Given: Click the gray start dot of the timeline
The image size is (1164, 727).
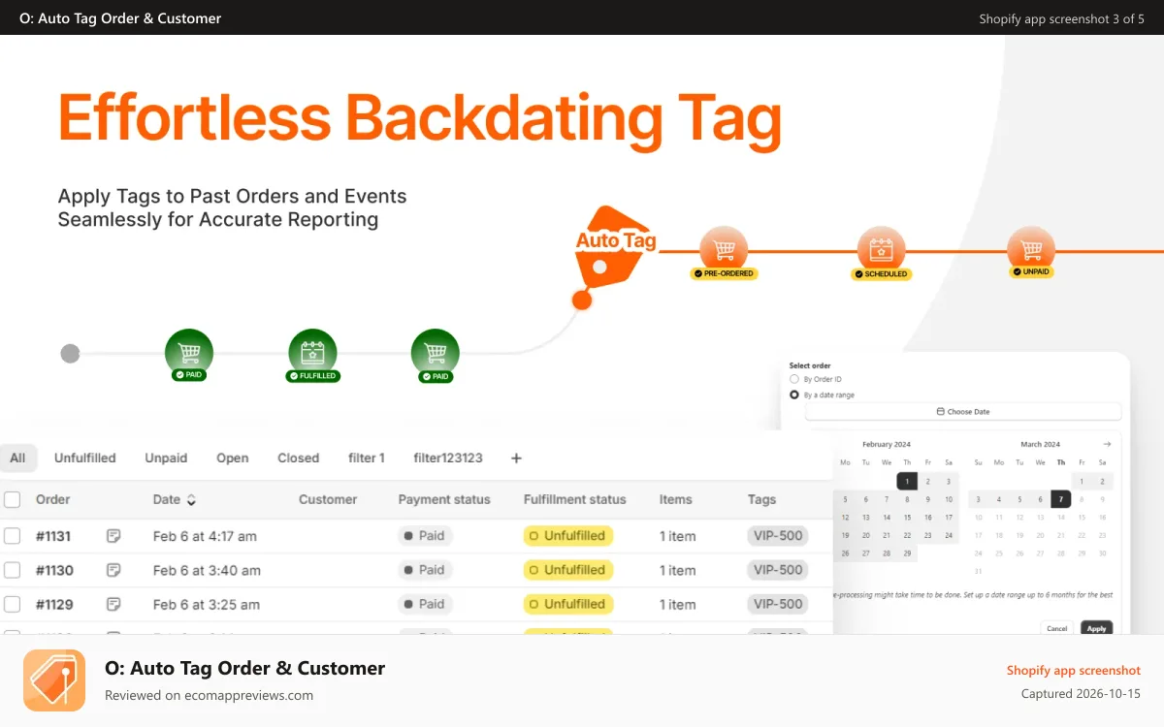Looking at the screenshot, I should tap(70, 353).
